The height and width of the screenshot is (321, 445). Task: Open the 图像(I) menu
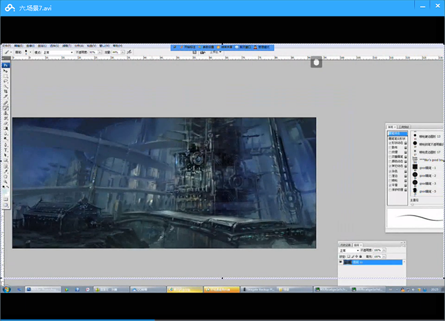tap(30, 46)
